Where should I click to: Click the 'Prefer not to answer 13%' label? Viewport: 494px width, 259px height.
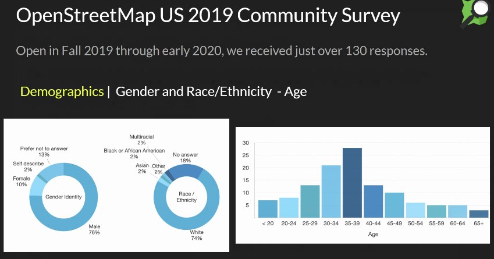(x=44, y=151)
